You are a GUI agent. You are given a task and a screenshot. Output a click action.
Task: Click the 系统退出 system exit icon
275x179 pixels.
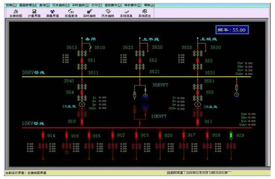[145, 14]
